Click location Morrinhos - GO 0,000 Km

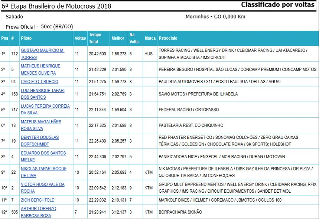tap(215, 17)
